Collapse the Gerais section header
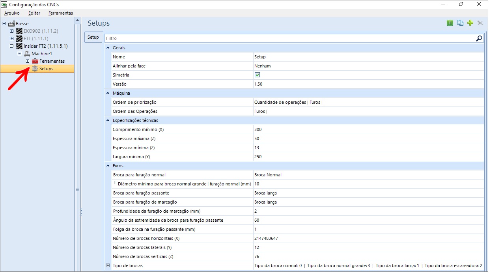 click(x=108, y=48)
